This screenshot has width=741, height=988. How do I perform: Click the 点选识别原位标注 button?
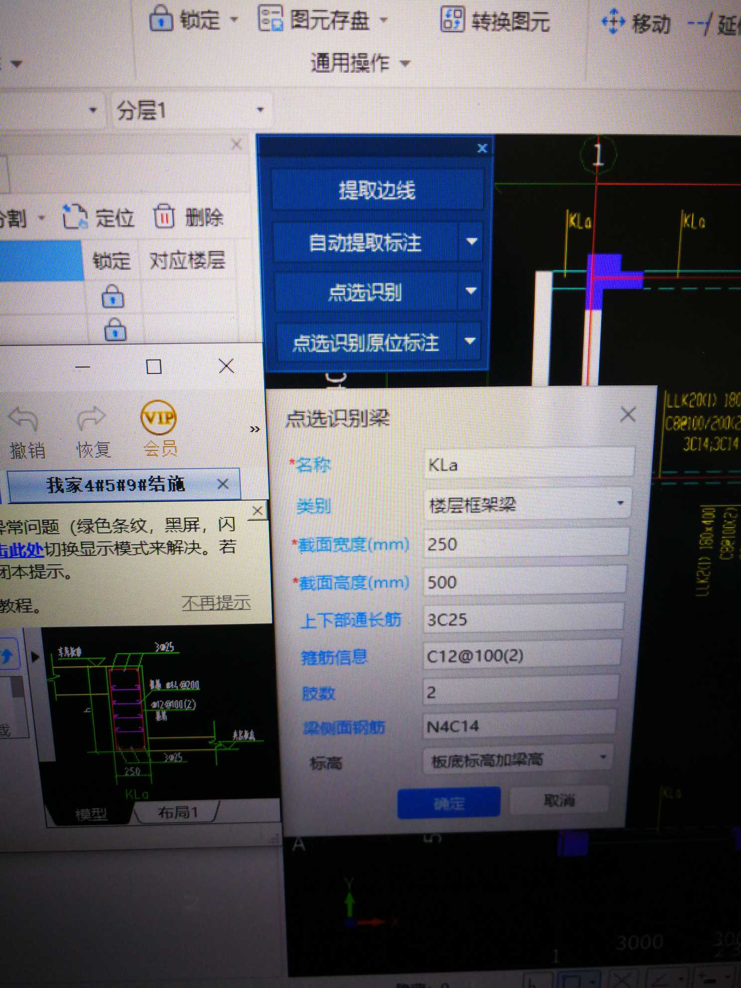[365, 343]
